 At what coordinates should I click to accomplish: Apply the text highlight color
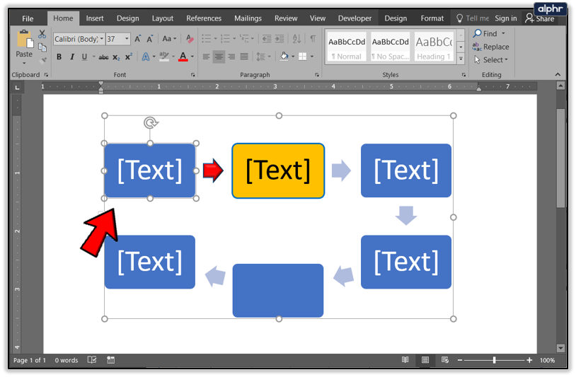coord(164,57)
